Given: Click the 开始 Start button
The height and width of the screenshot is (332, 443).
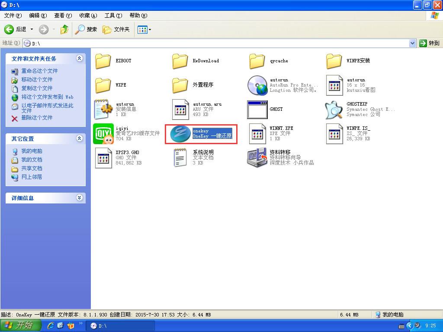Looking at the screenshot, I should tap(20, 326).
